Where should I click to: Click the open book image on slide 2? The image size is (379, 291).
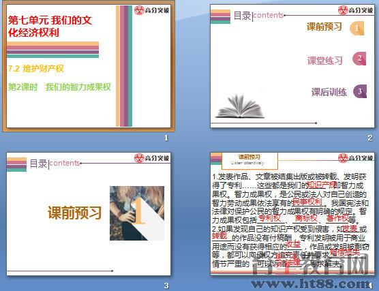tap(240, 106)
